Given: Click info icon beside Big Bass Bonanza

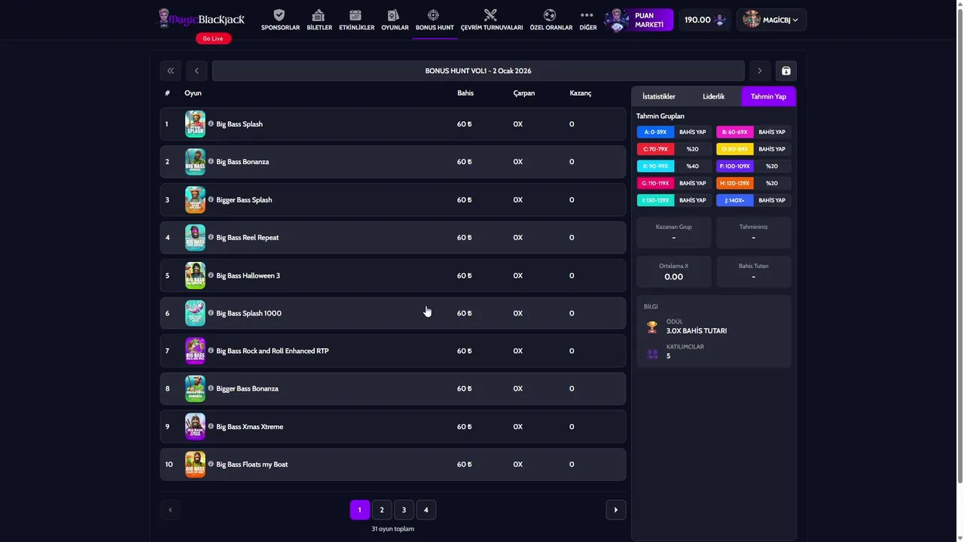Looking at the screenshot, I should point(211,161).
